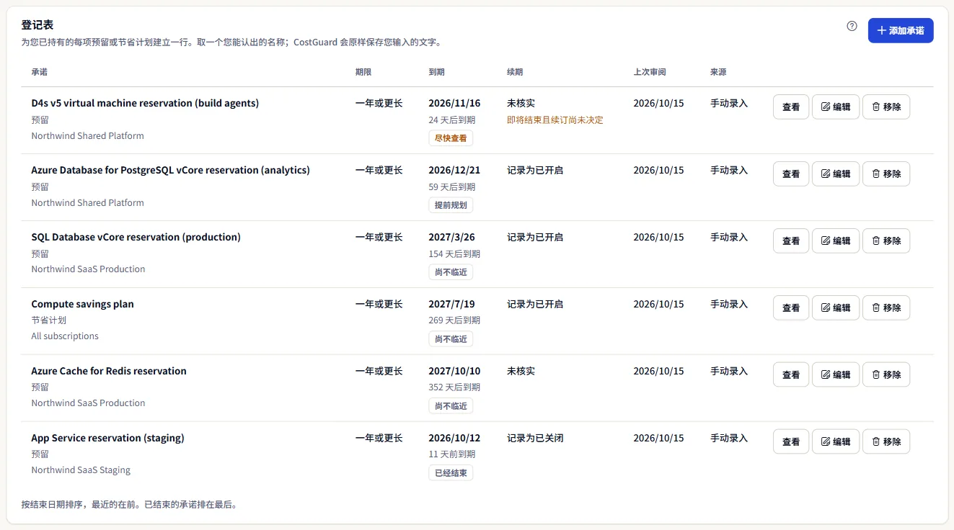
Task: Click the 尽快查看 badge
Action: [451, 138]
